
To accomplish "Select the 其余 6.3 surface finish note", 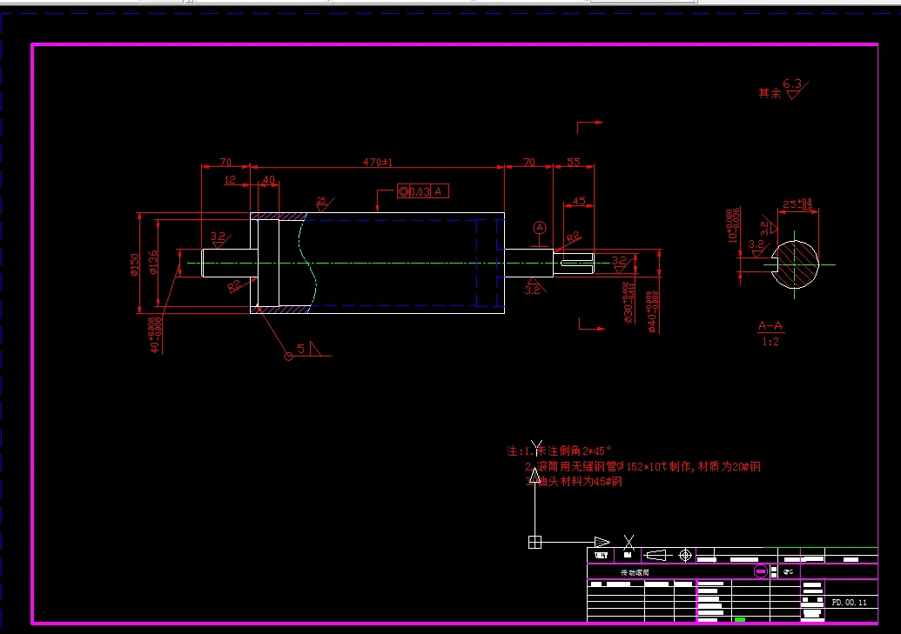I will click(x=783, y=89).
